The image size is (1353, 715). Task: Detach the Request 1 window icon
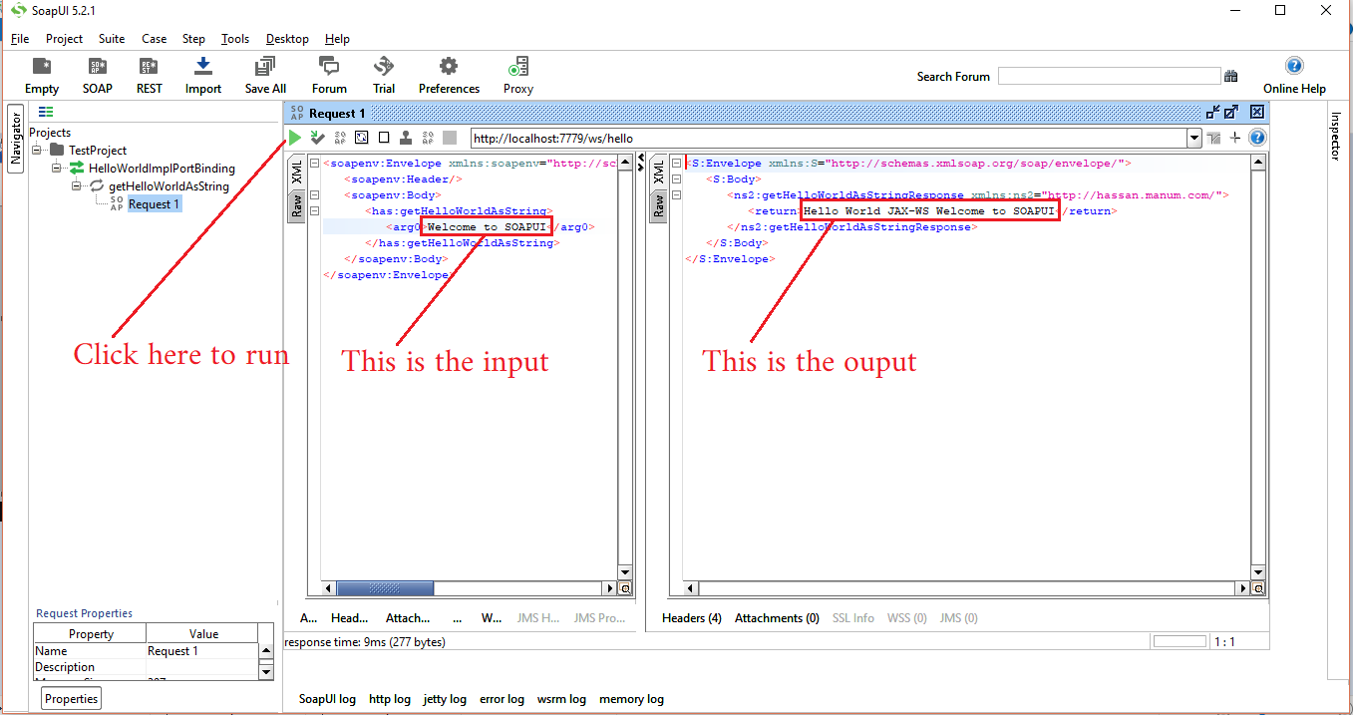(x=1212, y=113)
